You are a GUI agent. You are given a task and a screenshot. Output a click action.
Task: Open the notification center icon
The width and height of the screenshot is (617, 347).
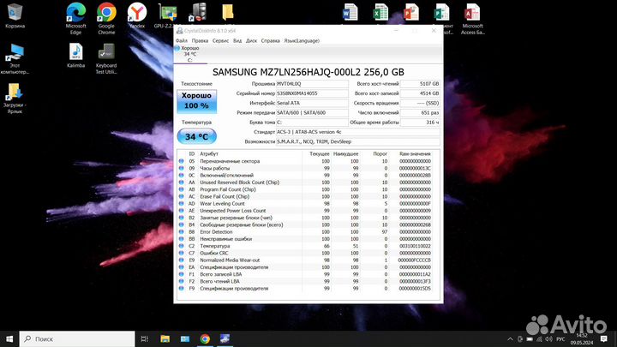click(603, 338)
